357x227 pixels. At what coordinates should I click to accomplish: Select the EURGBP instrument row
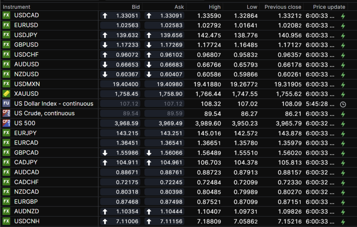coord(26,202)
